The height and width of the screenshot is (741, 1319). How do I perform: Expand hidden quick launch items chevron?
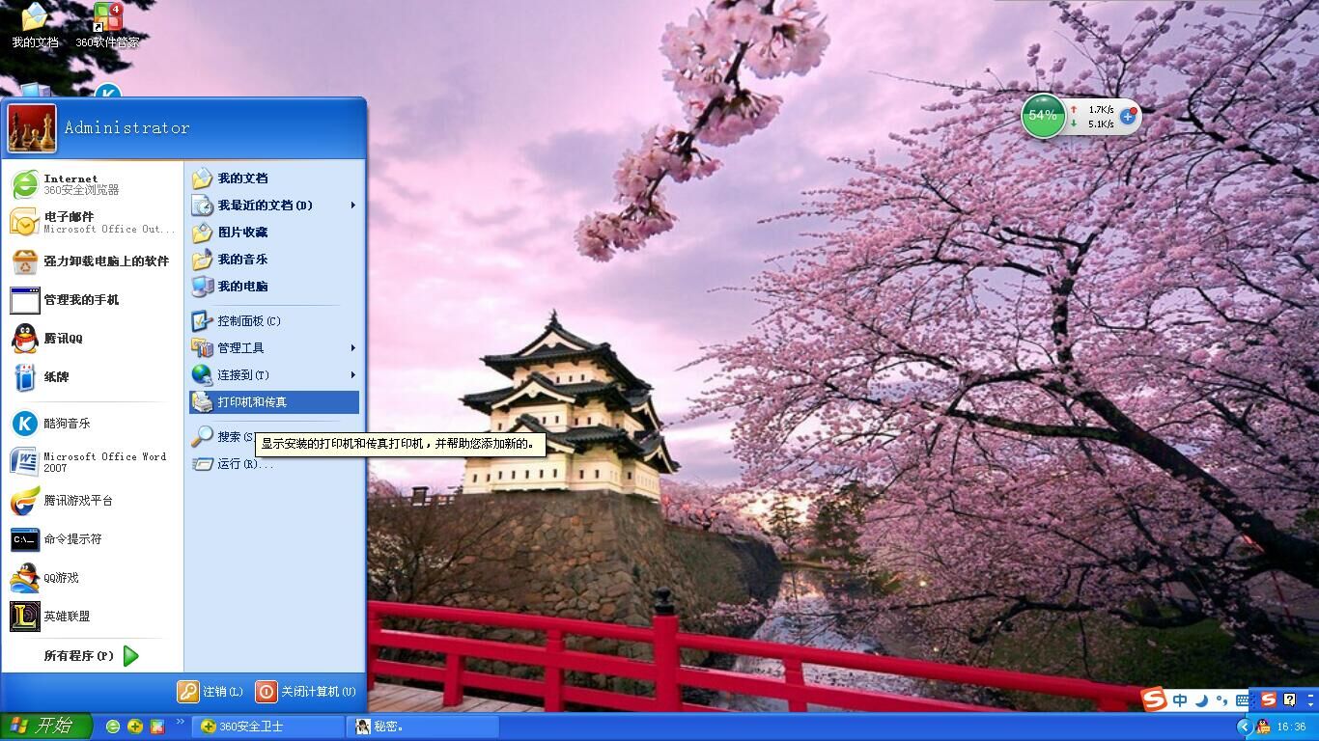click(x=180, y=722)
